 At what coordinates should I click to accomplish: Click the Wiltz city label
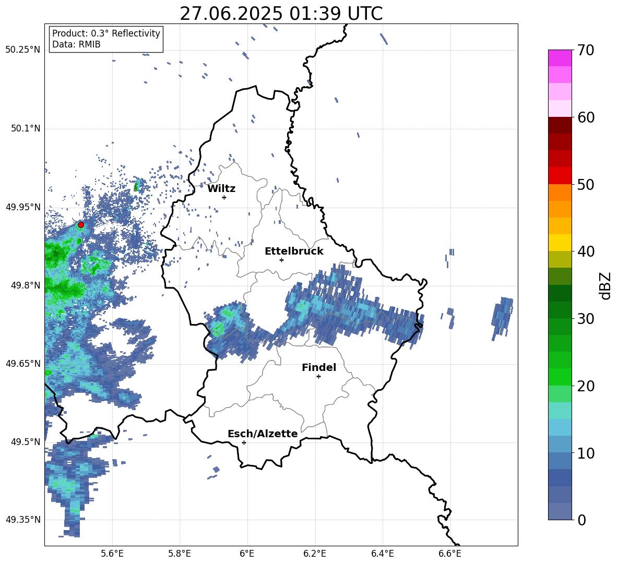point(221,189)
